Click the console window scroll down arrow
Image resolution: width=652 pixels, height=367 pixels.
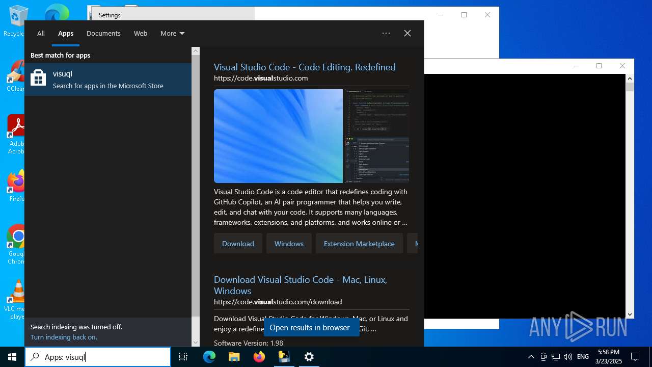630,314
